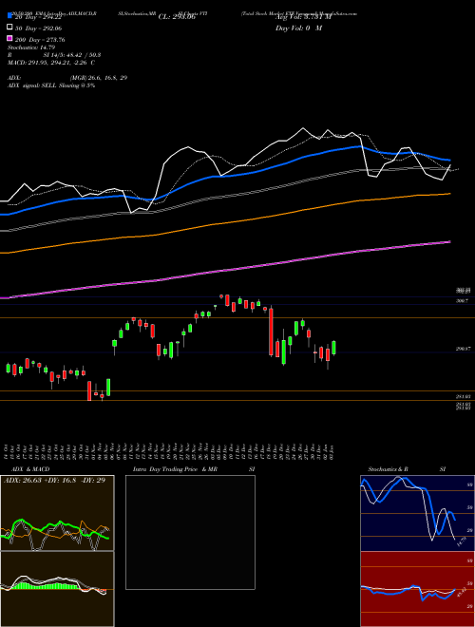
Task: Open the empty intraday trading price panel
Action: point(190,532)
